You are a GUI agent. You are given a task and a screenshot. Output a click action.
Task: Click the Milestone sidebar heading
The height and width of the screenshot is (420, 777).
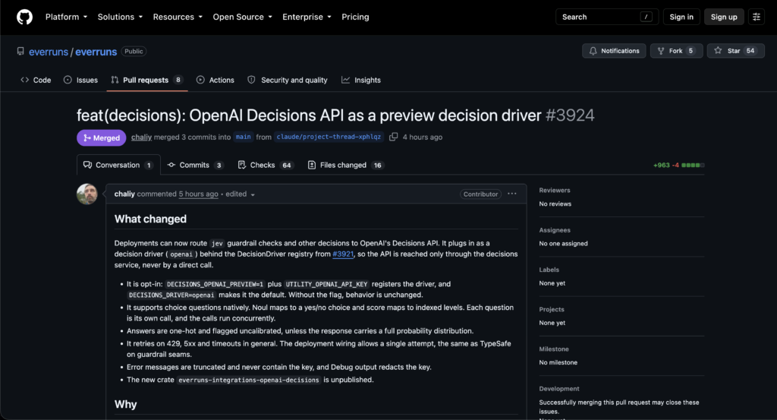tap(554, 349)
